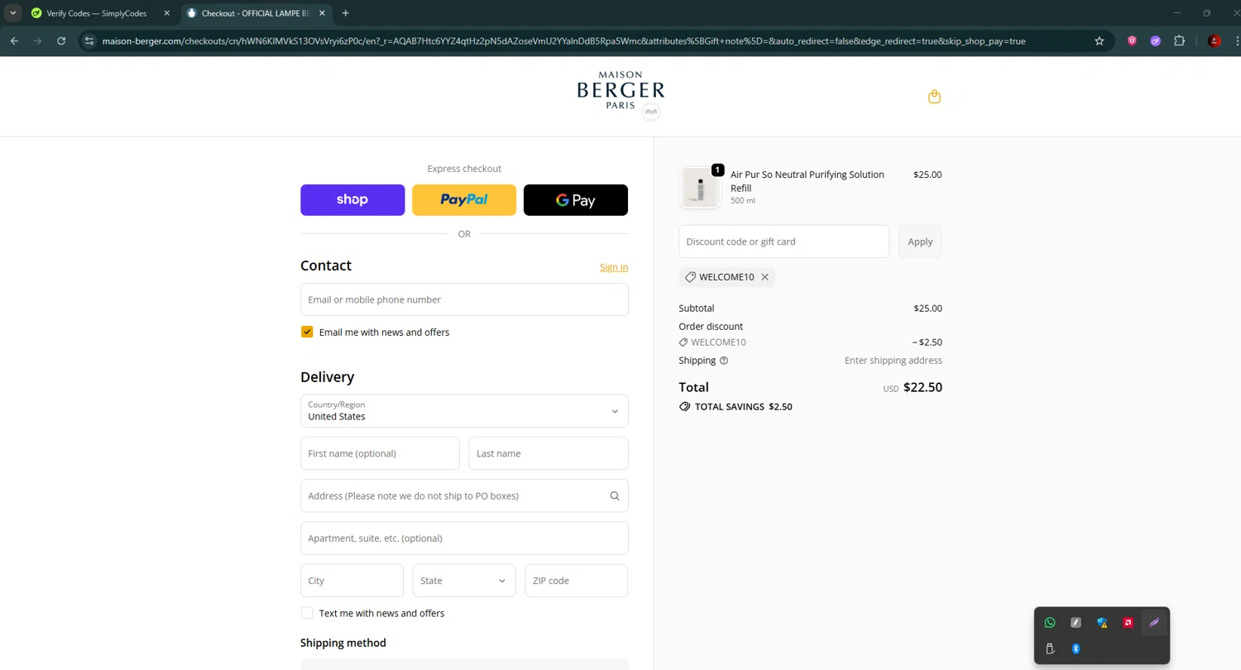Open Windows Security shield tray icon
Viewport: 1241px width, 670px height.
coord(1102,623)
